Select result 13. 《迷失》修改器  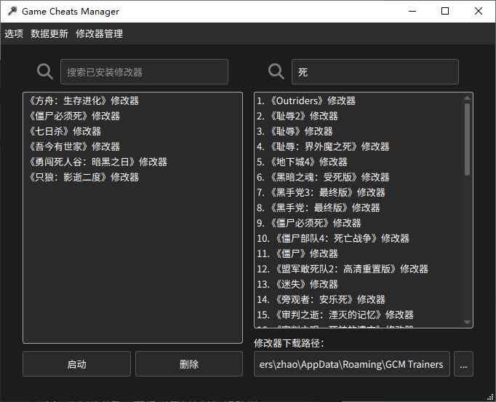pyautogui.click(x=359, y=284)
